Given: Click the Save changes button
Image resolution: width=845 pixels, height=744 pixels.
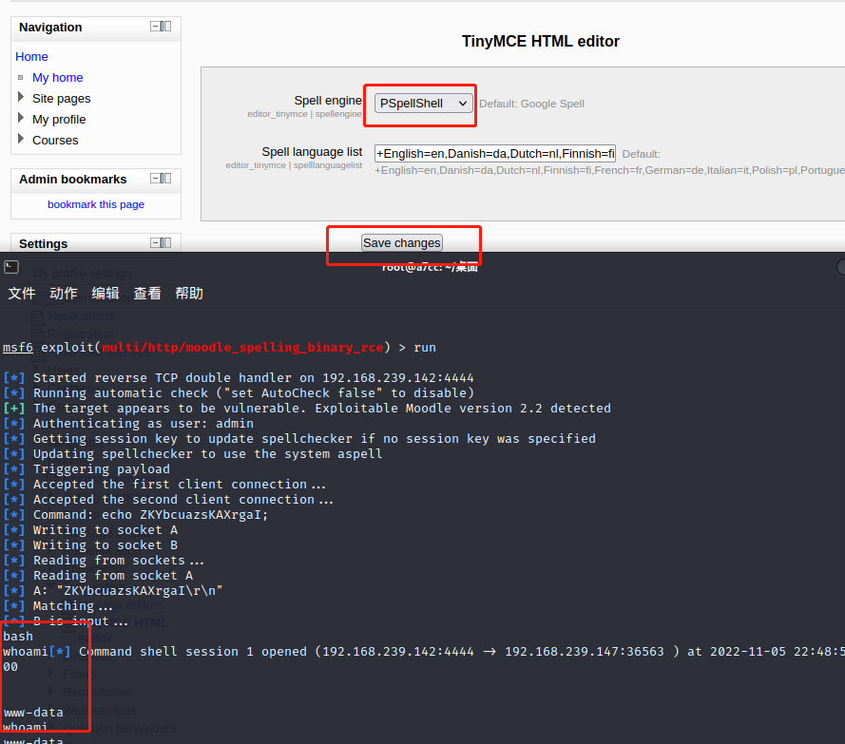Looking at the screenshot, I should pyautogui.click(x=402, y=243).
